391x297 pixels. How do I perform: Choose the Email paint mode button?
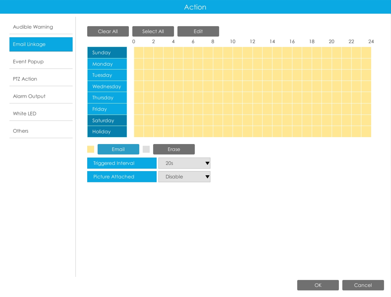pyautogui.click(x=118, y=149)
